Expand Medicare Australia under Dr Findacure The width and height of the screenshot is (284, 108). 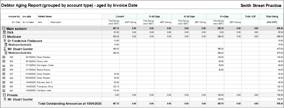click(6, 45)
